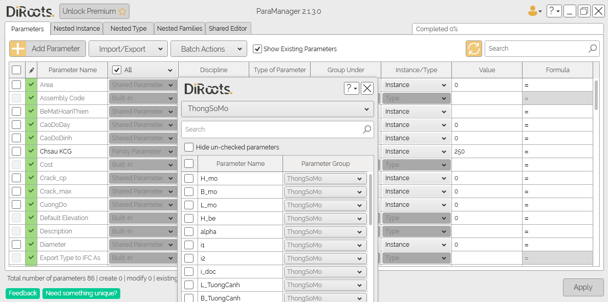Screen dimensions: 608x302
Task: Click the Value cell showing 250
Action: coord(487,151)
